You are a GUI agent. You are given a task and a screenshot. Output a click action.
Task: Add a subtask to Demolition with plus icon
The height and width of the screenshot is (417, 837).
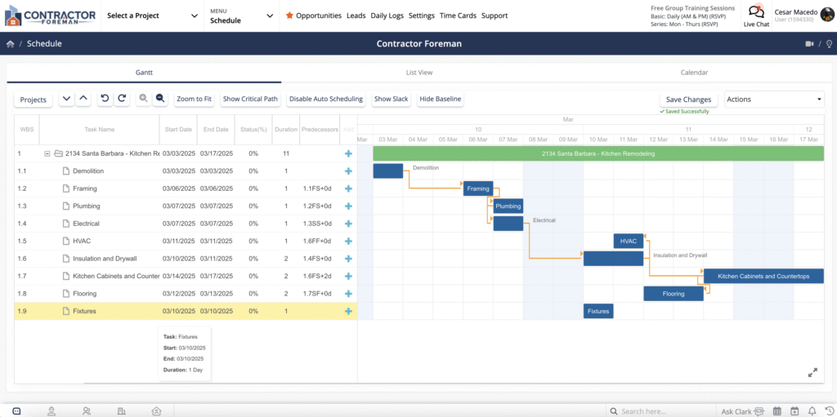348,171
